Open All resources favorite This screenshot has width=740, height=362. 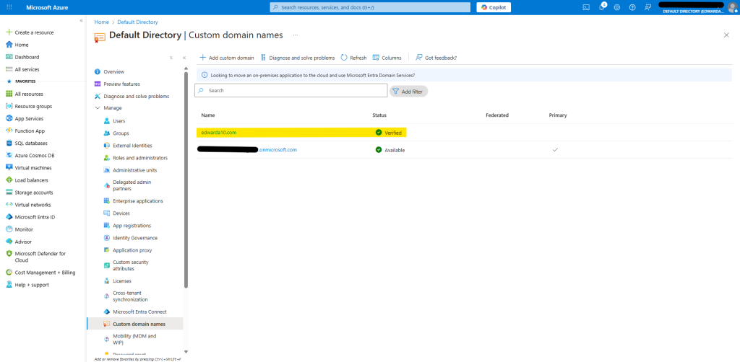[x=24, y=94]
